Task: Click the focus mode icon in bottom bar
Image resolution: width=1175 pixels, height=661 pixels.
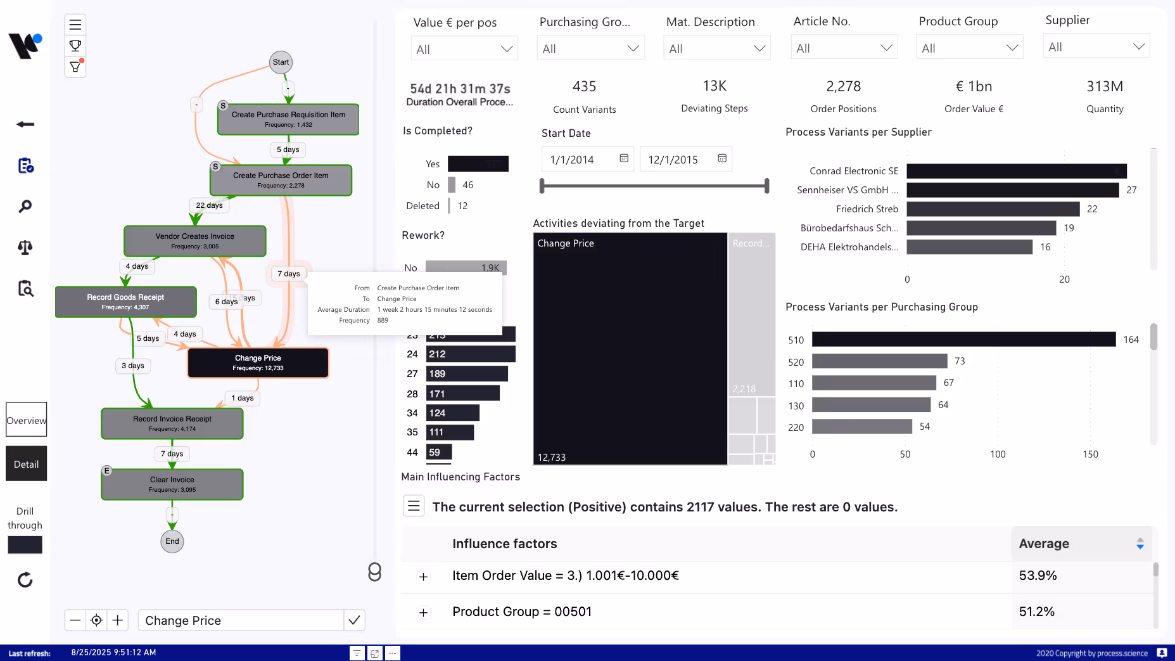Action: coord(374,653)
